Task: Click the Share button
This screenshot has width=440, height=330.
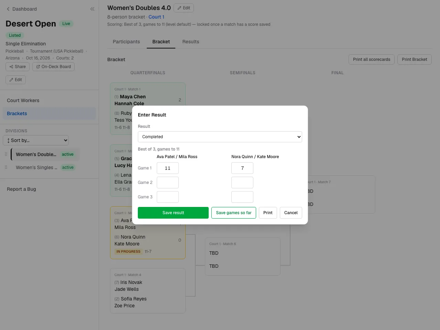Action: [x=18, y=67]
